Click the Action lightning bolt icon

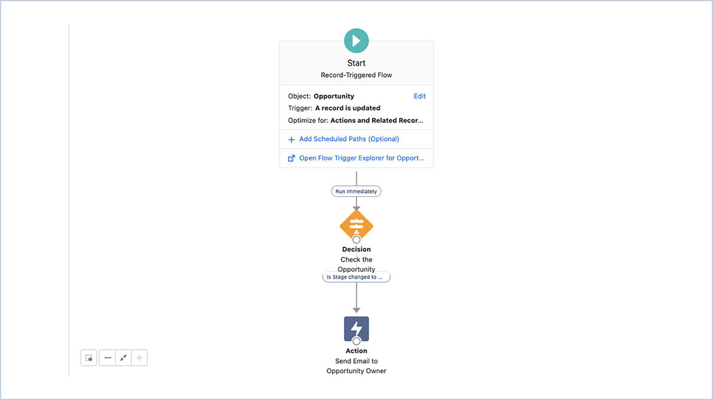click(x=356, y=329)
